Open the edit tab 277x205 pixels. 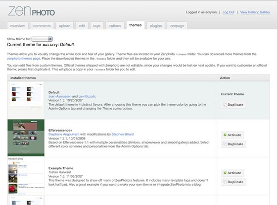click(x=82, y=26)
